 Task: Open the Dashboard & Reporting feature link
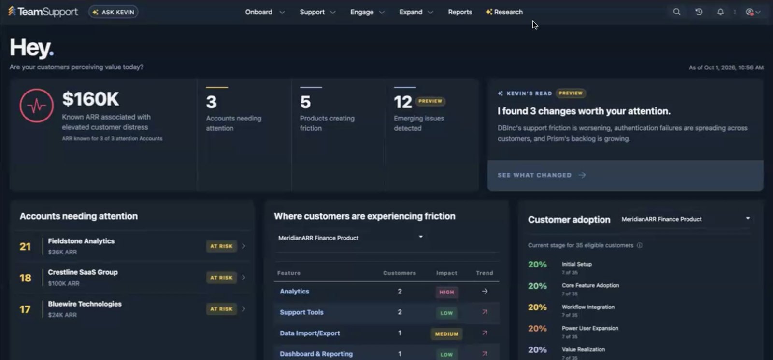(316, 354)
